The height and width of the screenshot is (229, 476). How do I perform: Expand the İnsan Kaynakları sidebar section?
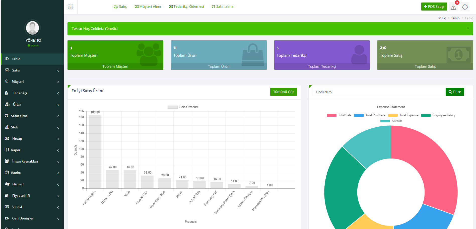[x=32, y=162]
